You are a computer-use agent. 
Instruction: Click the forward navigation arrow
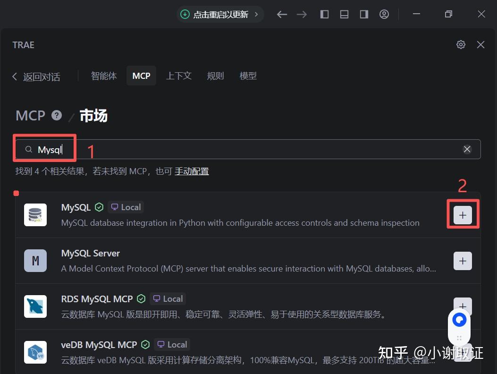[x=302, y=14]
